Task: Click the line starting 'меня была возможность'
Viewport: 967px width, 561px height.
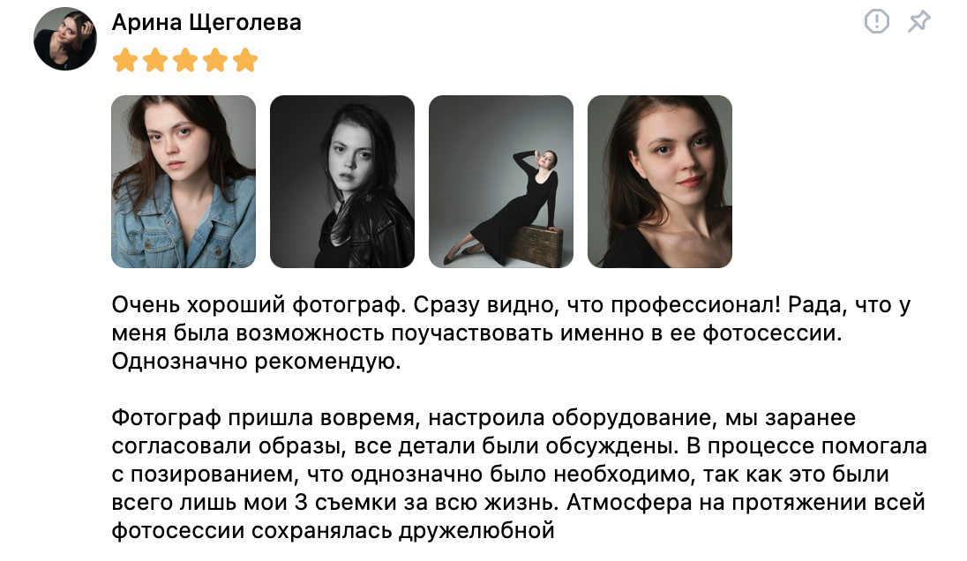Action: coord(476,333)
